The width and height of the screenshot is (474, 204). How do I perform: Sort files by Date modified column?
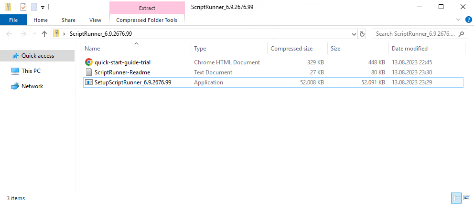point(409,49)
